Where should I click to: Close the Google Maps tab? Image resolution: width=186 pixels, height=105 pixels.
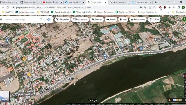106,2
